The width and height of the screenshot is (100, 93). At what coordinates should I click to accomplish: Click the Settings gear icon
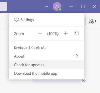click(16, 20)
